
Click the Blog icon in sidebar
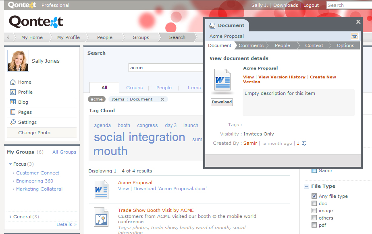pos(13,102)
